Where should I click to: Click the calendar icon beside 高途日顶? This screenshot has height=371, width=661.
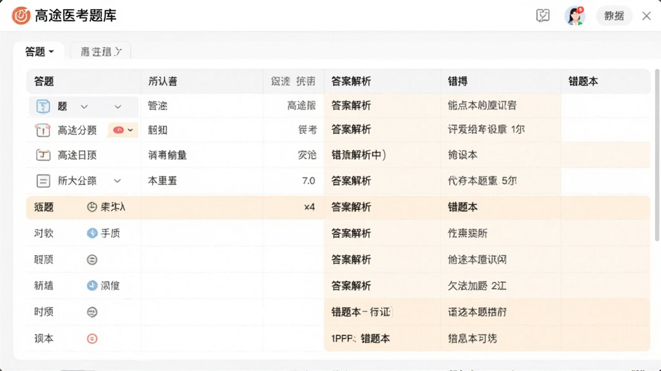[x=43, y=155]
